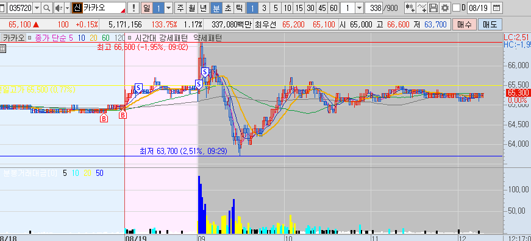Click the first red B buy marker
The height and width of the screenshot is (241, 531).
pos(104,119)
